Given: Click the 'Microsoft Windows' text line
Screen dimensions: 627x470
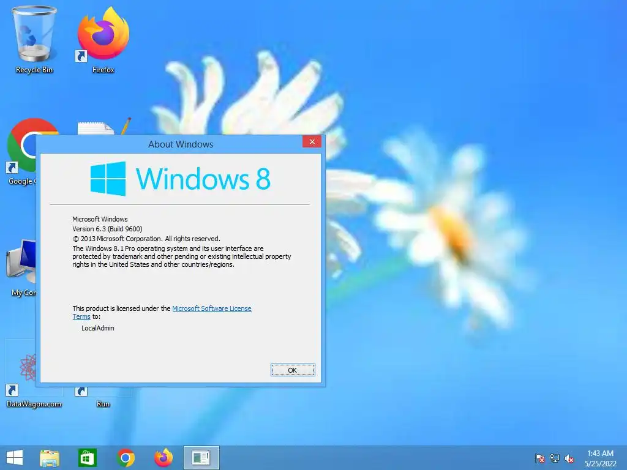Looking at the screenshot, I should pyautogui.click(x=100, y=219).
